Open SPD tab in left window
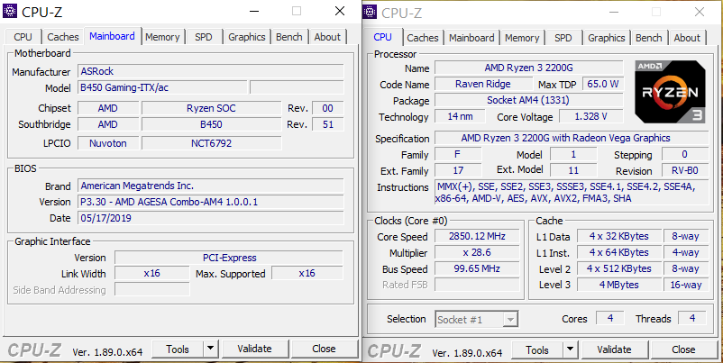 (204, 37)
